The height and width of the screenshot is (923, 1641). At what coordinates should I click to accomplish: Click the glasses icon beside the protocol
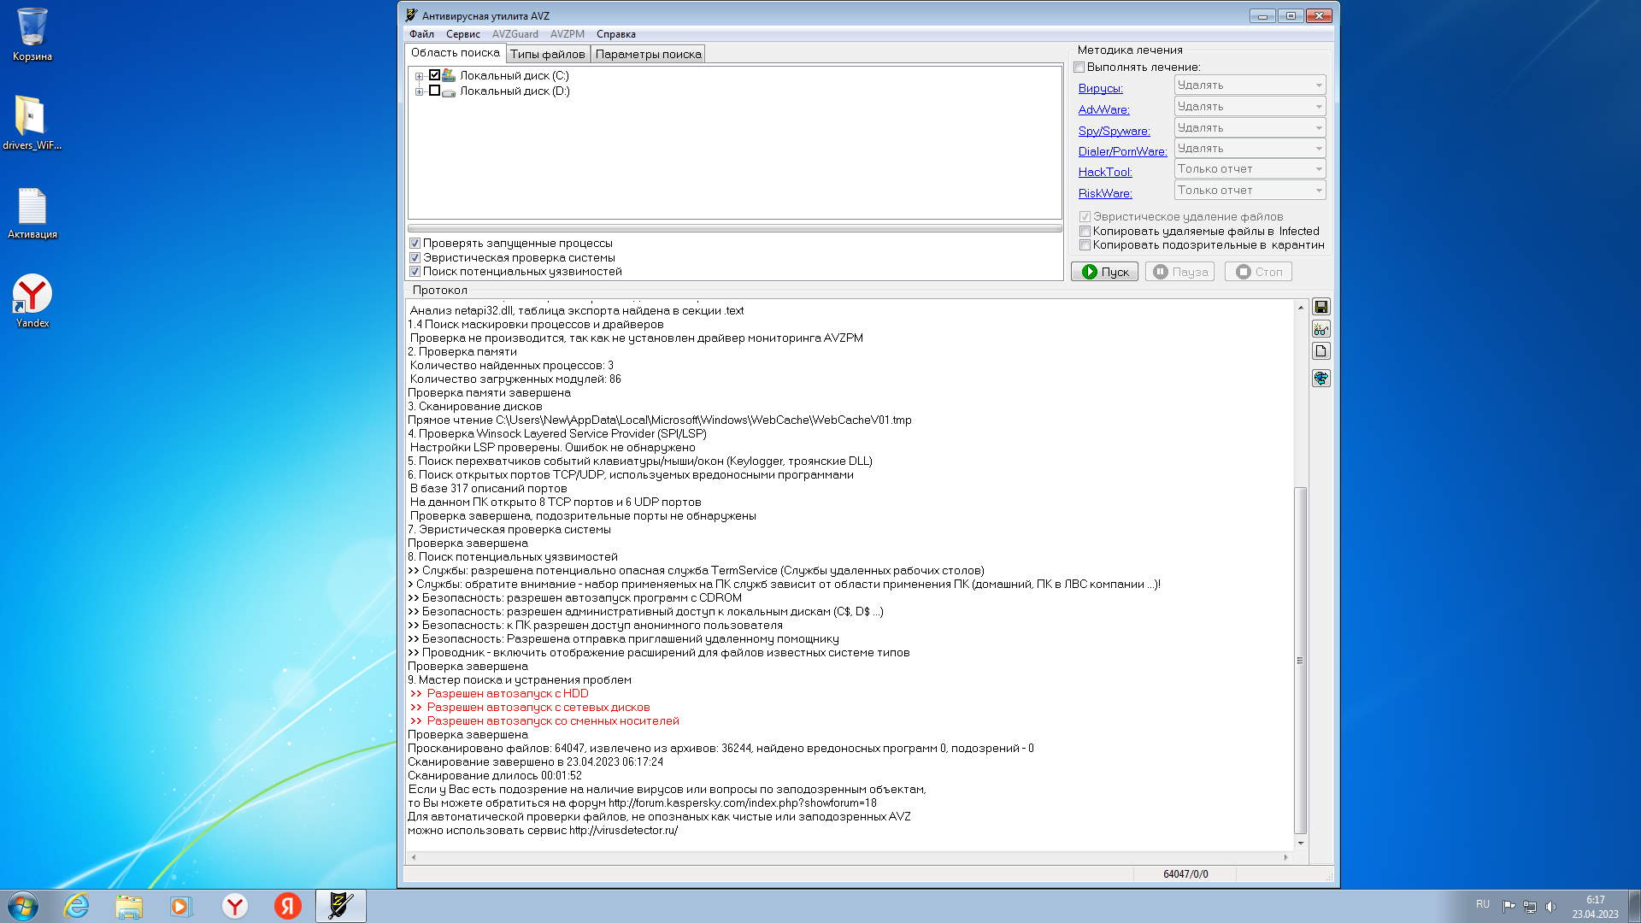[x=1320, y=329]
